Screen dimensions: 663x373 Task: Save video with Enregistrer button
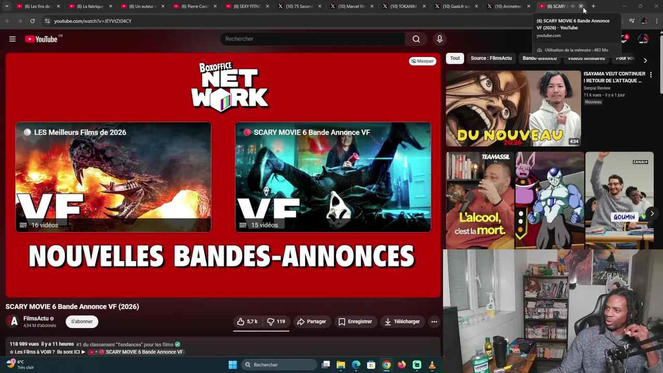pyautogui.click(x=355, y=322)
